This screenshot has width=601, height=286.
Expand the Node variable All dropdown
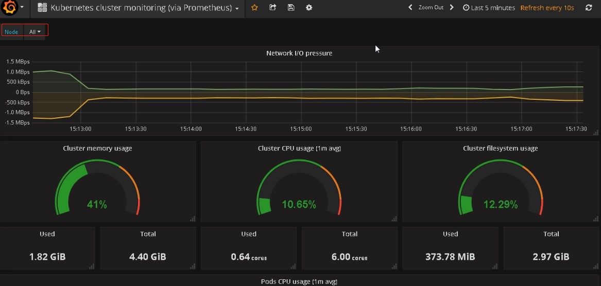[x=35, y=32]
